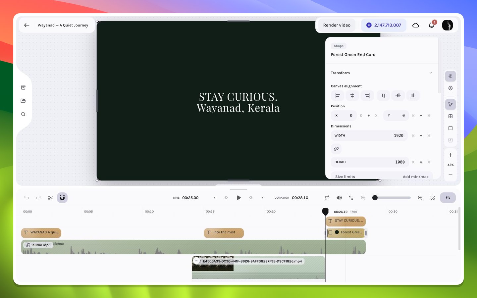Image resolution: width=477 pixels, height=298 pixels.
Task: Zoom in canvas with plus button
Action: click(x=450, y=155)
